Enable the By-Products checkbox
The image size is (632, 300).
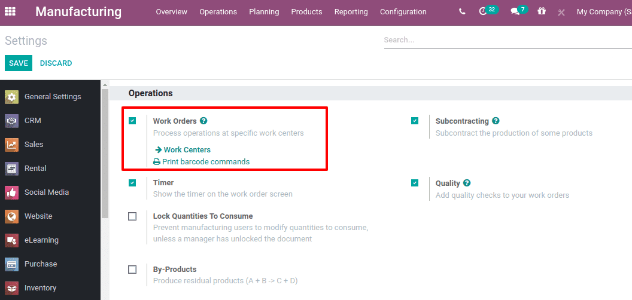(132, 270)
